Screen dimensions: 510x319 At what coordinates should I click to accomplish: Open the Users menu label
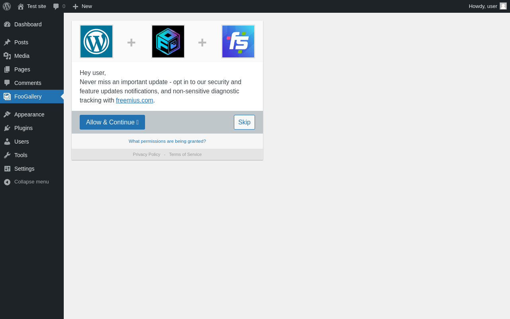[22, 142]
